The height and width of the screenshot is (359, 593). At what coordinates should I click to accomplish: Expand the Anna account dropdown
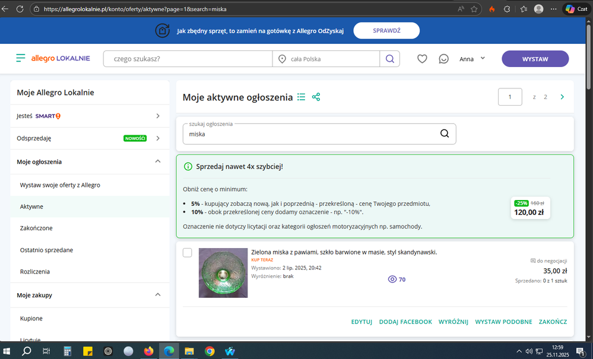click(473, 59)
